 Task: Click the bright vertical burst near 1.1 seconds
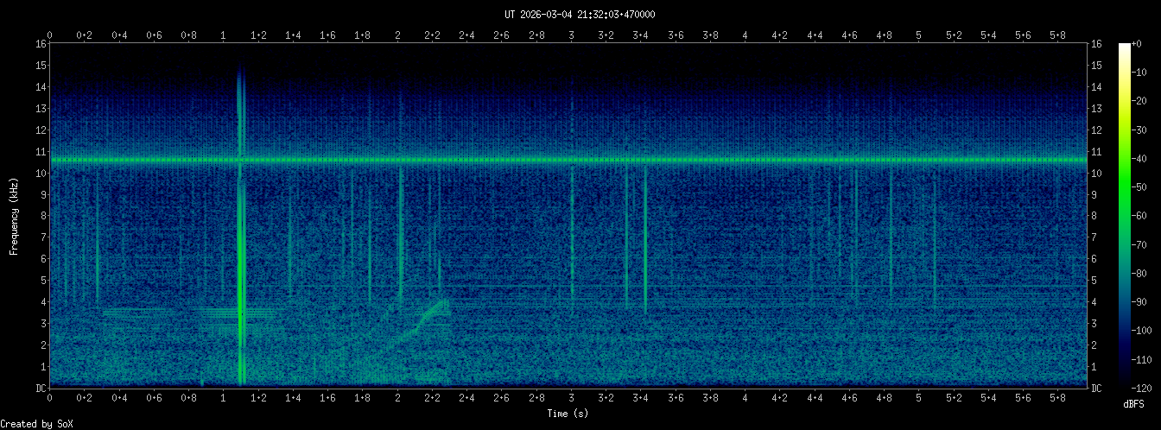(x=241, y=233)
